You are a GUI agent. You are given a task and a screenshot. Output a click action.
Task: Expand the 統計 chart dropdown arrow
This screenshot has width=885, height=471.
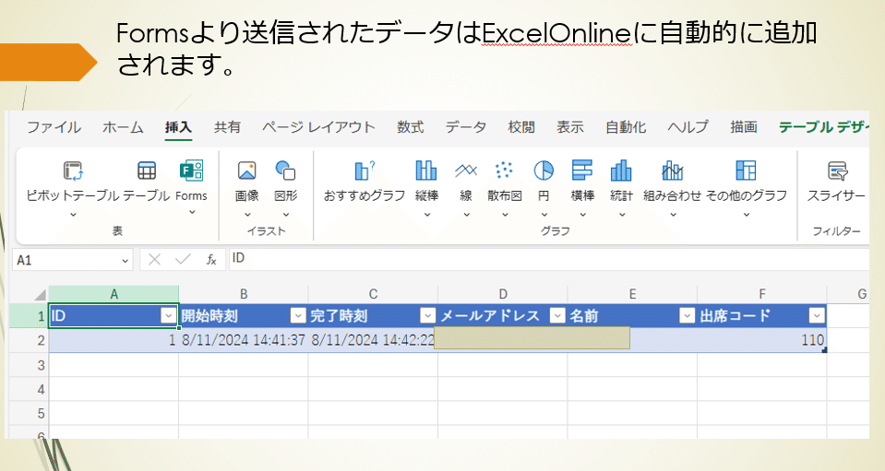[621, 215]
